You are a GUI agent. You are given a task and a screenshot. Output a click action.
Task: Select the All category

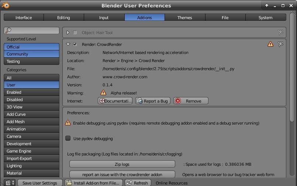click(31, 78)
